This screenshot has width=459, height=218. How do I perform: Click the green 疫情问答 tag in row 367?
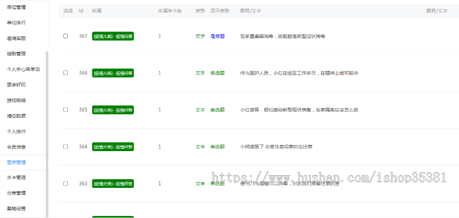pos(113,36)
